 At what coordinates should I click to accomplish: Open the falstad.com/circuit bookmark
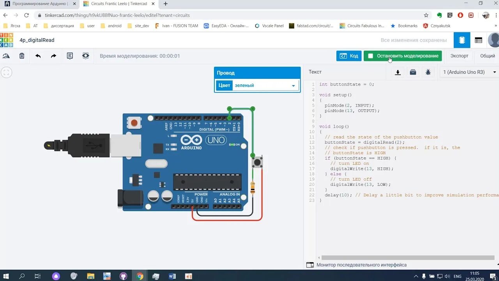point(311,26)
